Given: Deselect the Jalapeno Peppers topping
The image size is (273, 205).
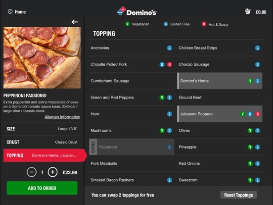Looking at the screenshot, I should (220, 114).
